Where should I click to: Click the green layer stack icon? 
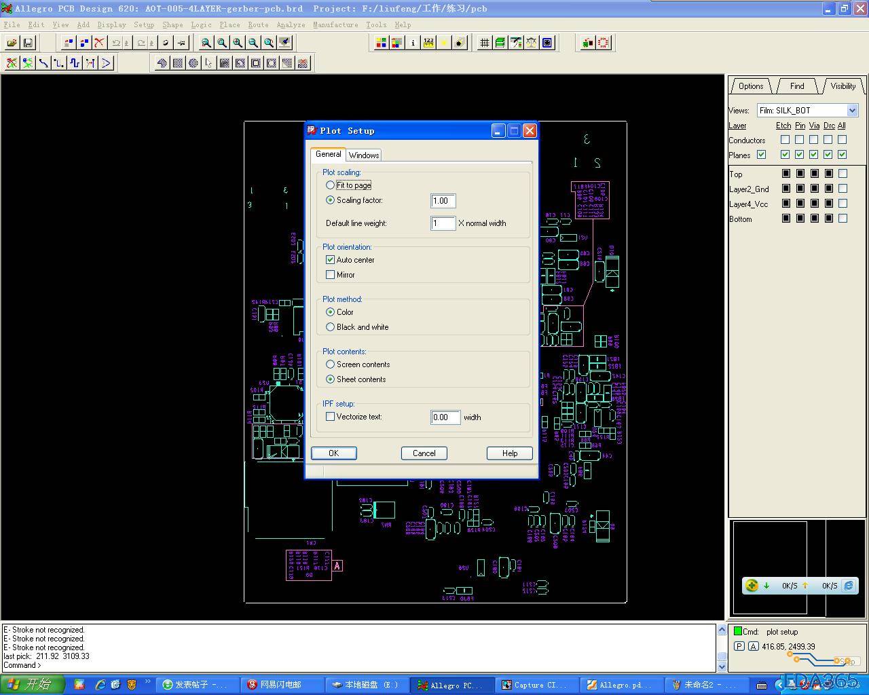pos(500,43)
